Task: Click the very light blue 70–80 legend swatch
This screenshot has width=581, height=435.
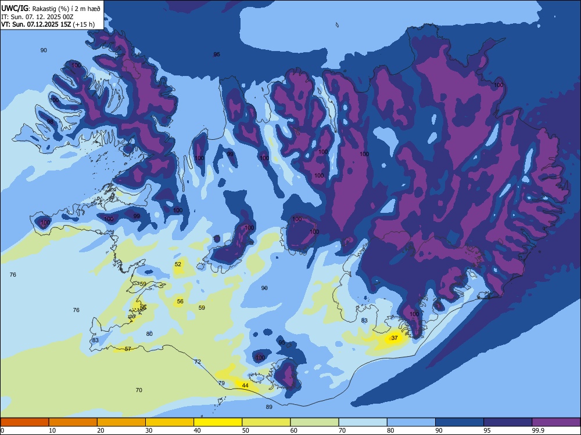Action: pos(363,422)
